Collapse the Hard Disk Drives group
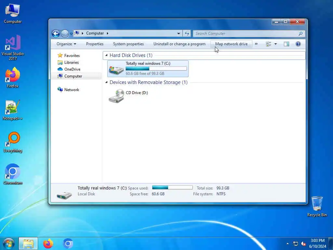 pyautogui.click(x=106, y=55)
